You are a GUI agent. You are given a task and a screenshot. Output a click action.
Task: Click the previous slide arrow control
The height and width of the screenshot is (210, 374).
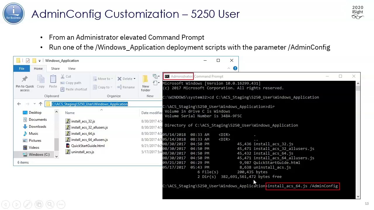6,204
